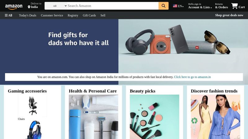This screenshot has width=248, height=139.
Task: Click here to go to amazon.in link
Action: 192,77
